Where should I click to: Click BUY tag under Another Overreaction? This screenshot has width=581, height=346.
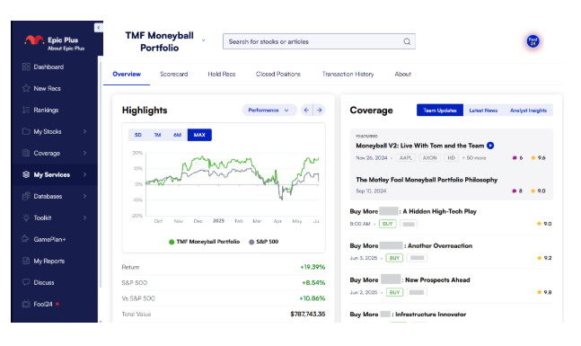394,258
